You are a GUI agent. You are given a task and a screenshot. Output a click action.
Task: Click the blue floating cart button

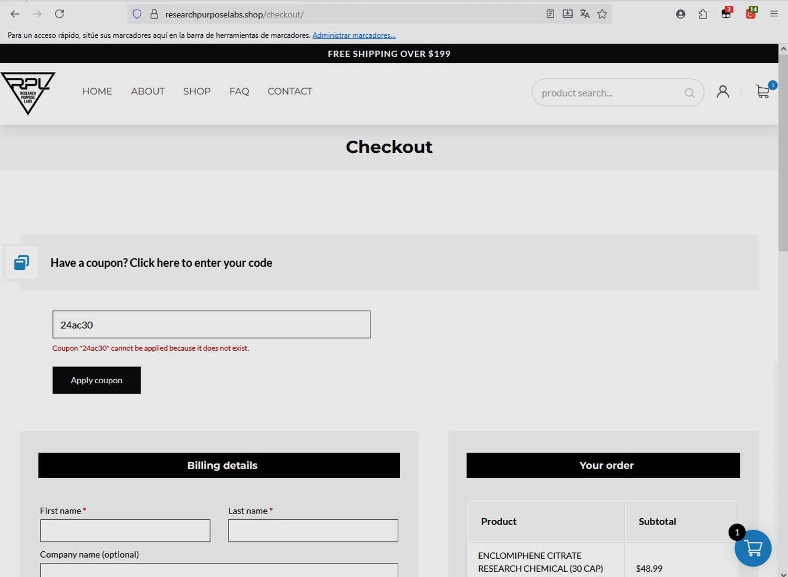coord(753,548)
